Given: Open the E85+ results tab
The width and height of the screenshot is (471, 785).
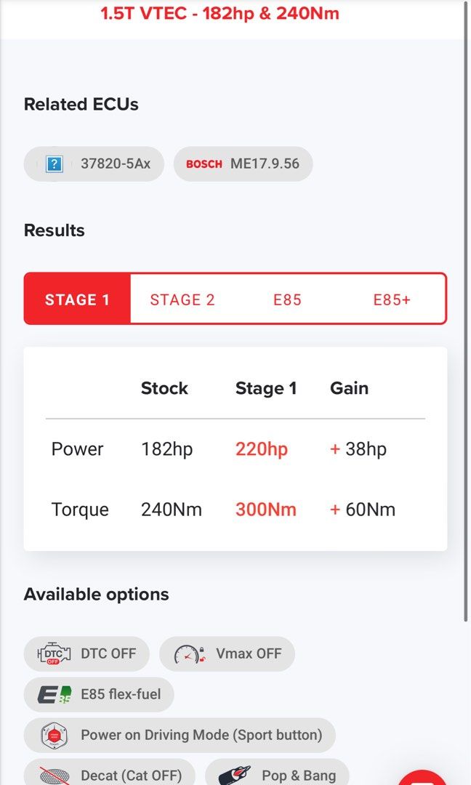Looking at the screenshot, I should point(392,299).
